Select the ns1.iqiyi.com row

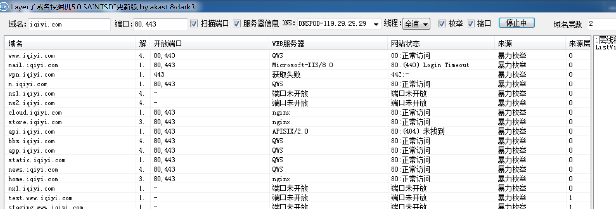pos(298,93)
